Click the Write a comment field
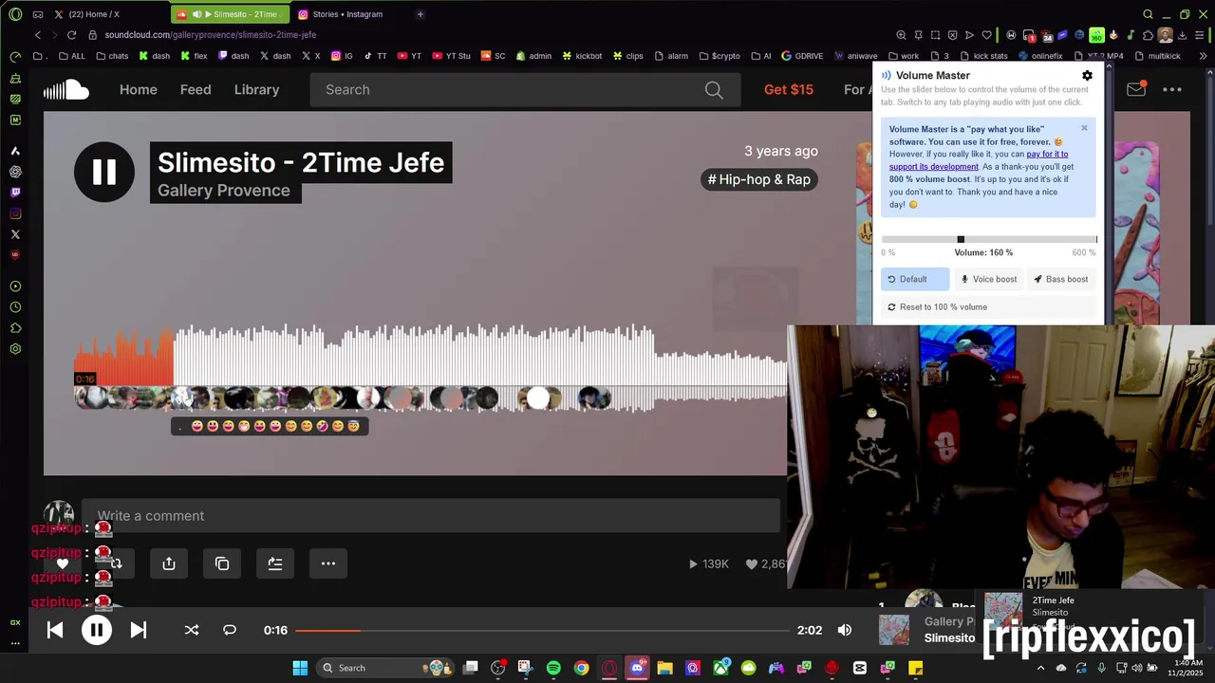 tap(431, 515)
